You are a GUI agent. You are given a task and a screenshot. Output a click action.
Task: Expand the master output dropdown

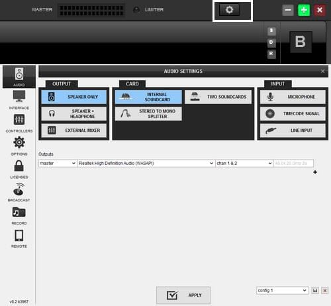[x=58, y=164]
